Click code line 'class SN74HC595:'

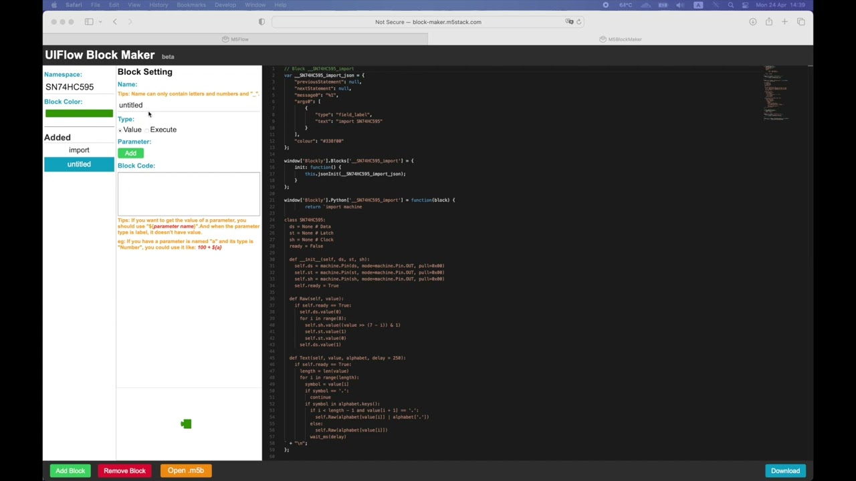[x=304, y=220]
